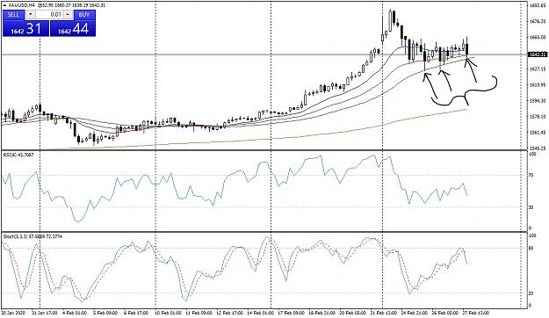The image size is (549, 318).
Task: Click the 1594.30 price axis label
Action: 538,101
